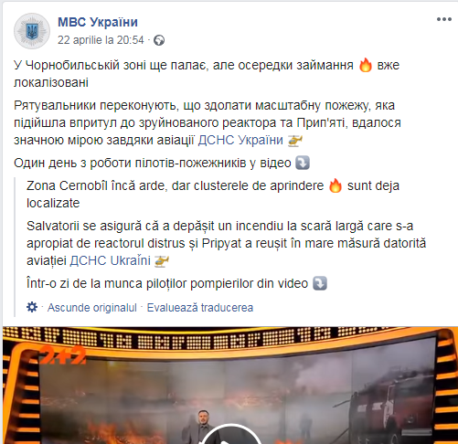Screen dimensions: 458x444
Task: Click the fire emoji in the Romanian translation
Action: point(336,185)
